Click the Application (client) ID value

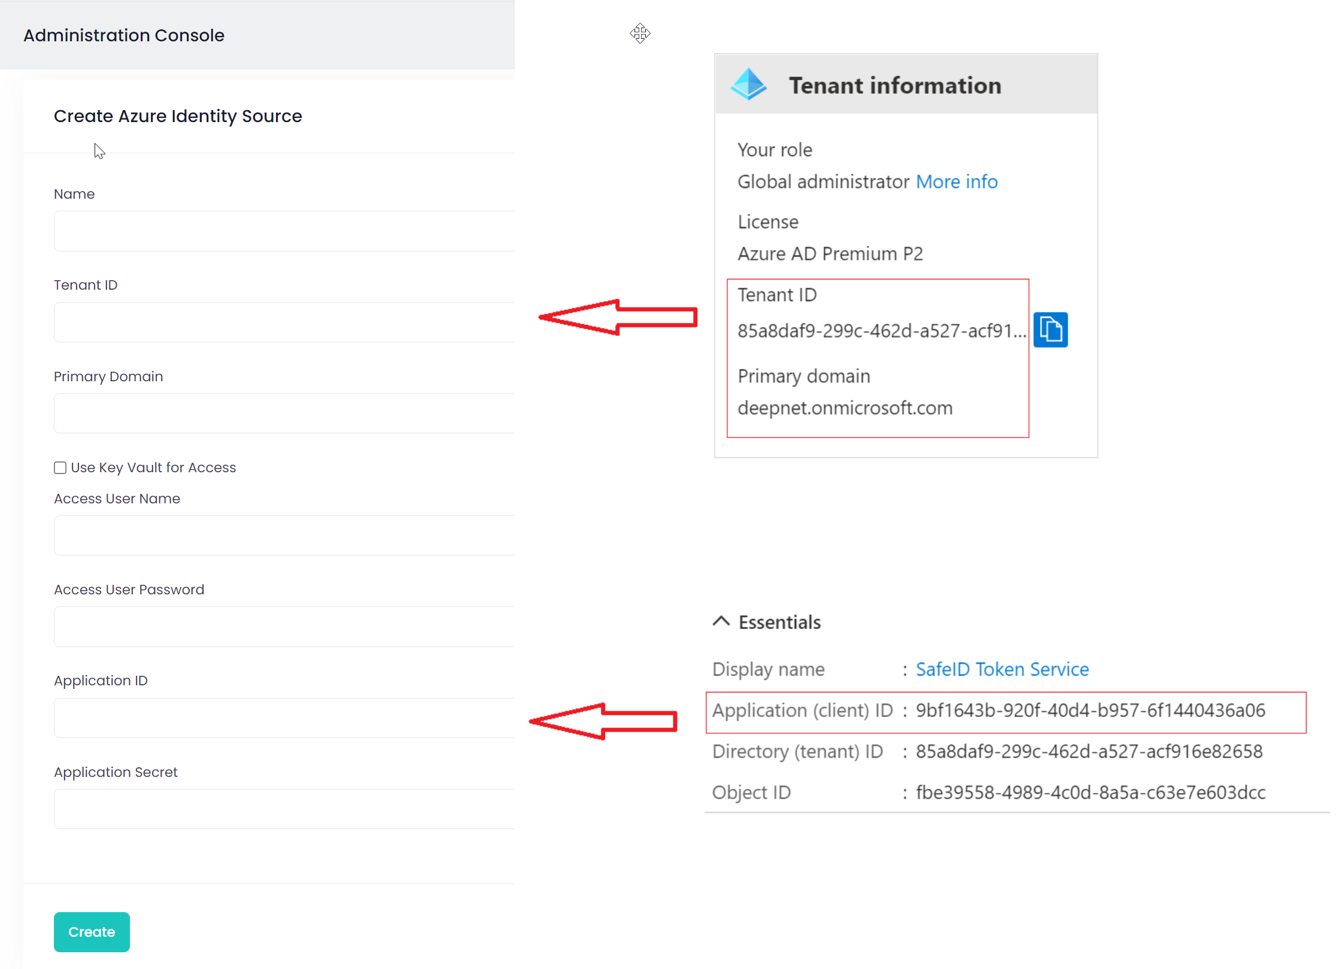(x=1090, y=710)
